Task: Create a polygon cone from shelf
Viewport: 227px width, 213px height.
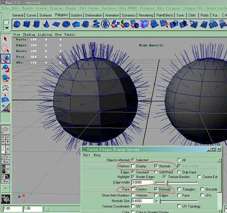Action: pos(46,24)
